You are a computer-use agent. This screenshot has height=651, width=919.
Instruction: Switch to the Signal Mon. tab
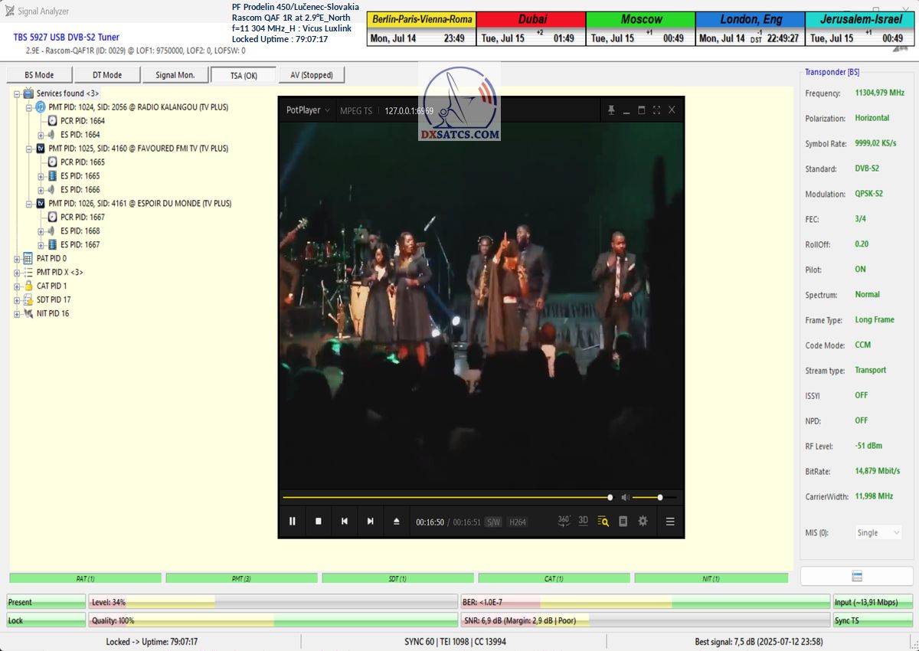(175, 75)
